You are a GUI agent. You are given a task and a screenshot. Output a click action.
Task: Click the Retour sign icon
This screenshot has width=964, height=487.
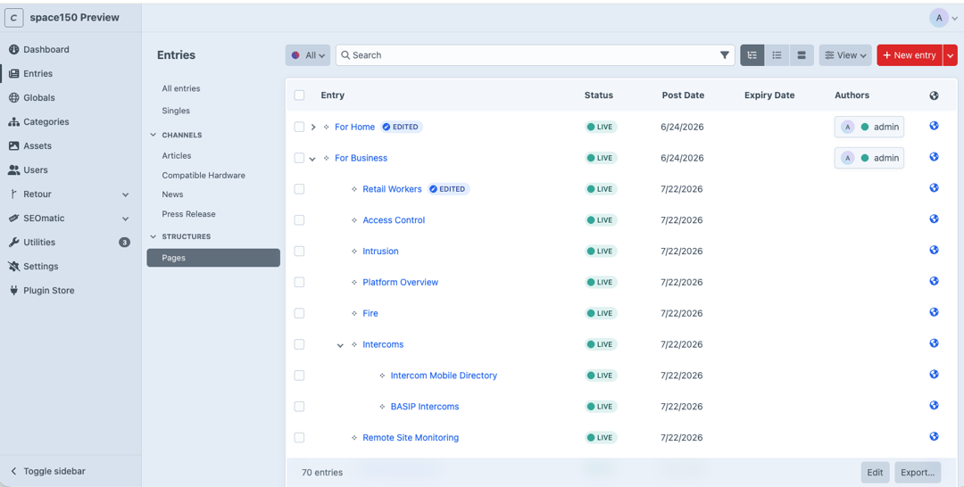13,194
